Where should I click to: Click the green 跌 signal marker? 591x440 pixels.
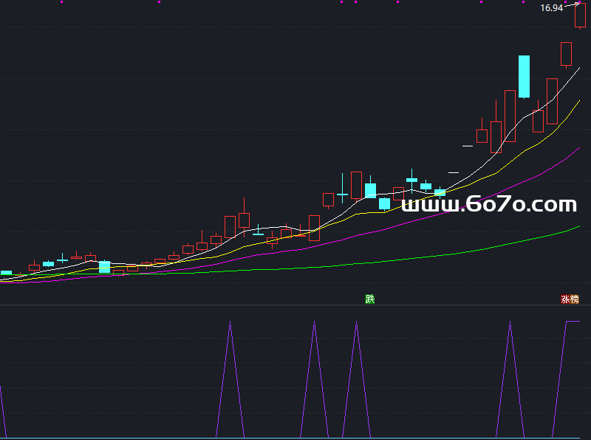[369, 299]
